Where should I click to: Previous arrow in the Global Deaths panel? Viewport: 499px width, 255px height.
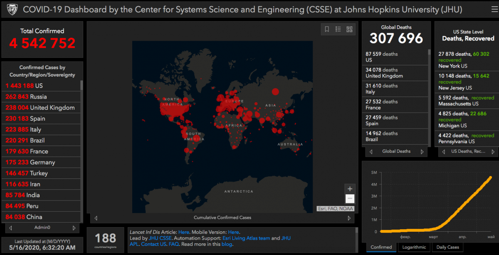point(371,151)
